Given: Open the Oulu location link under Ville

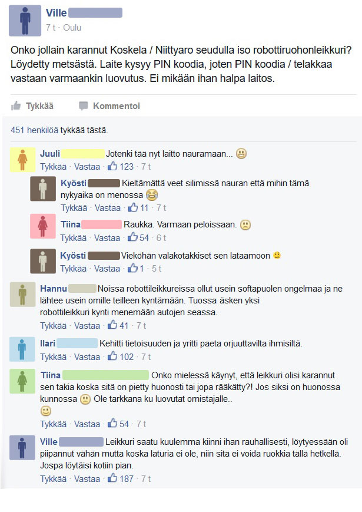Looking at the screenshot, I should coord(72,28).
